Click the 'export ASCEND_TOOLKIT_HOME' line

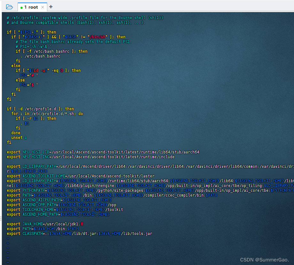pos(81,176)
